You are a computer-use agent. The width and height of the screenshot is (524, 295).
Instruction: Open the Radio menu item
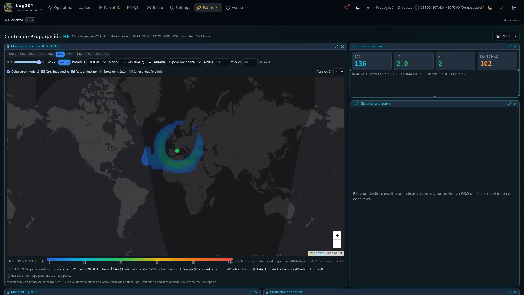[x=155, y=8]
